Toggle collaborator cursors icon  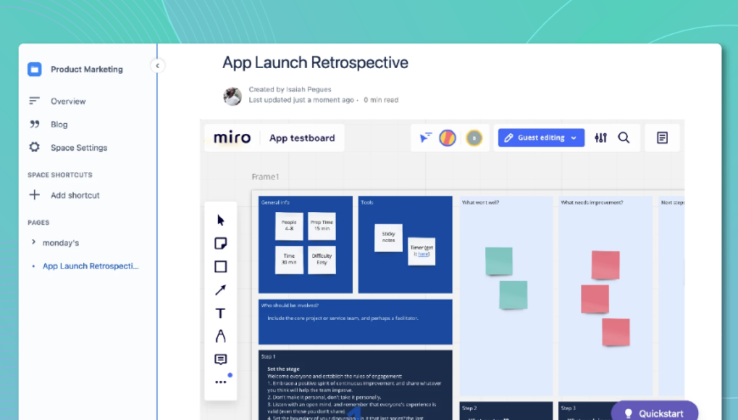[x=426, y=137]
